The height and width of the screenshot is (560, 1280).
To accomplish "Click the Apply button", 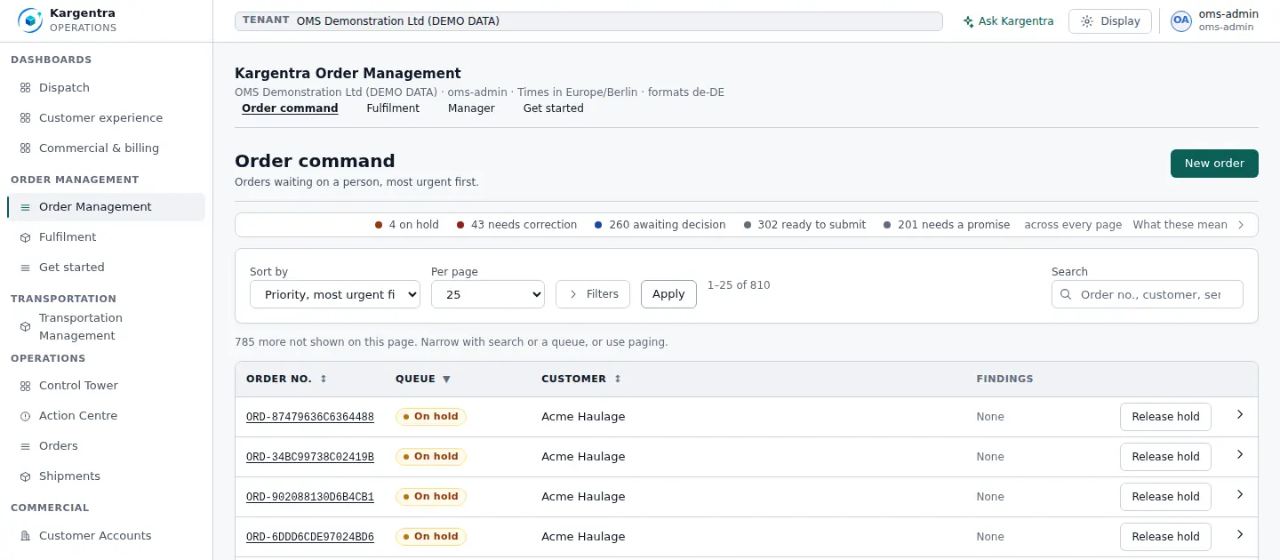I will pos(668,294).
